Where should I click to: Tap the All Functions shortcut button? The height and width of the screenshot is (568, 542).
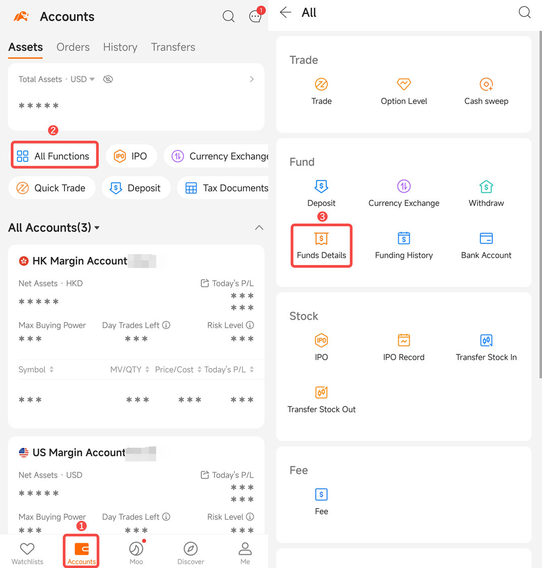pyautogui.click(x=54, y=156)
